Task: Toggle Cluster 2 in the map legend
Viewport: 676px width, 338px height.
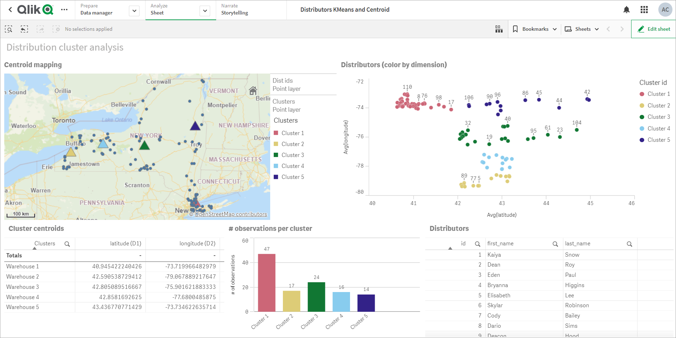Action: pos(292,144)
